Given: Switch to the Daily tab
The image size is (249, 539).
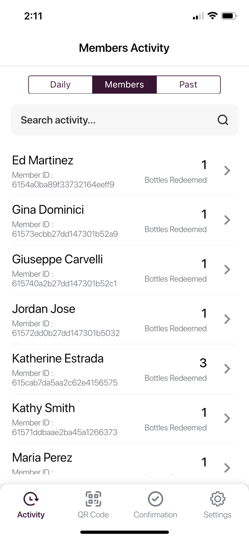Looking at the screenshot, I should [60, 84].
